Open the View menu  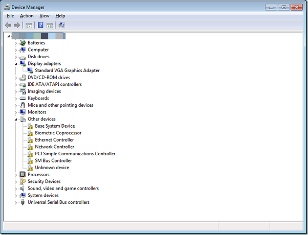click(45, 16)
